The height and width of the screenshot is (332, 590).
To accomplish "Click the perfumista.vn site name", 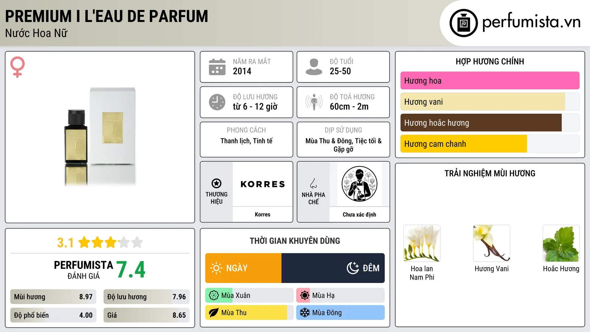I will pos(531,22).
